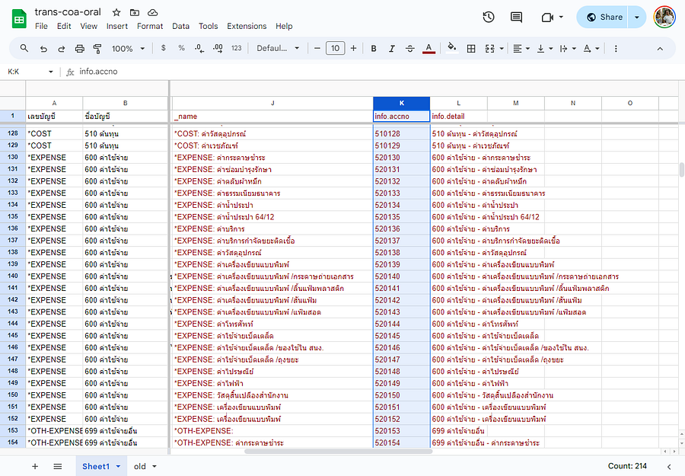The width and height of the screenshot is (685, 476).
Task: Open the comments icon
Action: coord(516,17)
